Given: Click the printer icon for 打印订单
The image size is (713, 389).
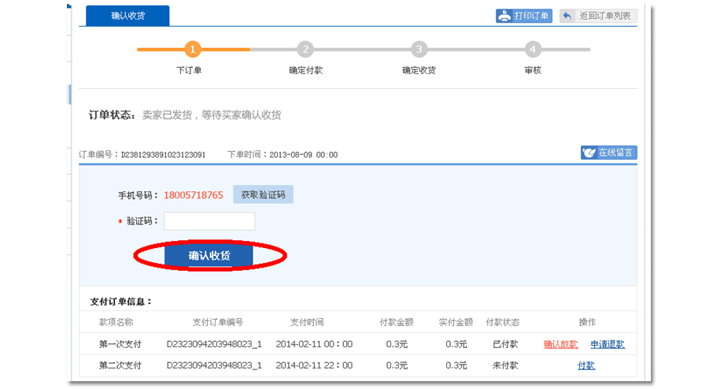Looking at the screenshot, I should point(504,16).
